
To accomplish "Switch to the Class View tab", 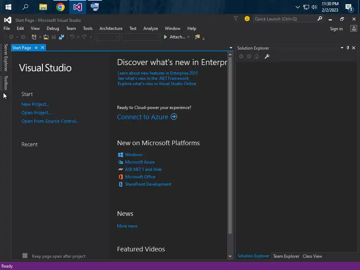I will [x=312, y=256].
